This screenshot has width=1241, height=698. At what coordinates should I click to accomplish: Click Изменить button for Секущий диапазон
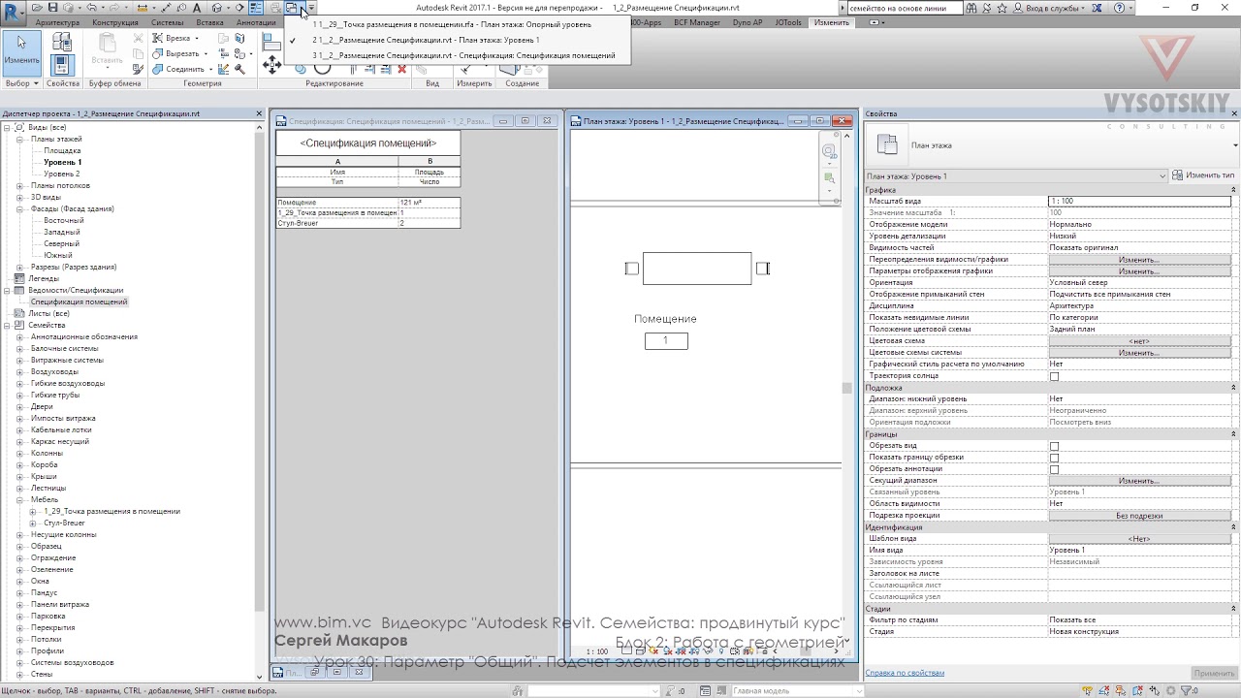pyautogui.click(x=1139, y=481)
